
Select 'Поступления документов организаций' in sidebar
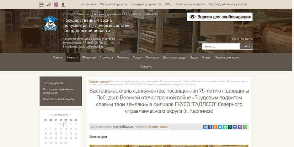(x=58, y=91)
